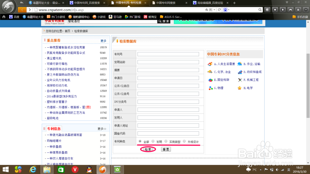This screenshot has height=174, width=310.
Task: Expand the address bar dropdown arrow
Action: pyautogui.click(x=215, y=10)
